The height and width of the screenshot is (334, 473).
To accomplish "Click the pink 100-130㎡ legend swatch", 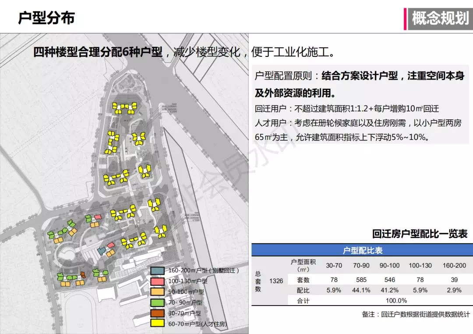I will 158,281.
